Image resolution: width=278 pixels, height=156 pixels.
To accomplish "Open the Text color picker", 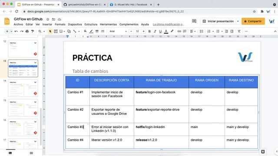I will [x=166, y=31].
